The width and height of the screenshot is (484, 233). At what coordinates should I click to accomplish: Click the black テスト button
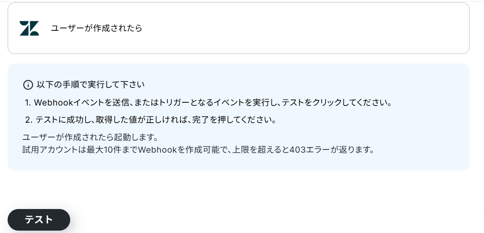(x=39, y=219)
